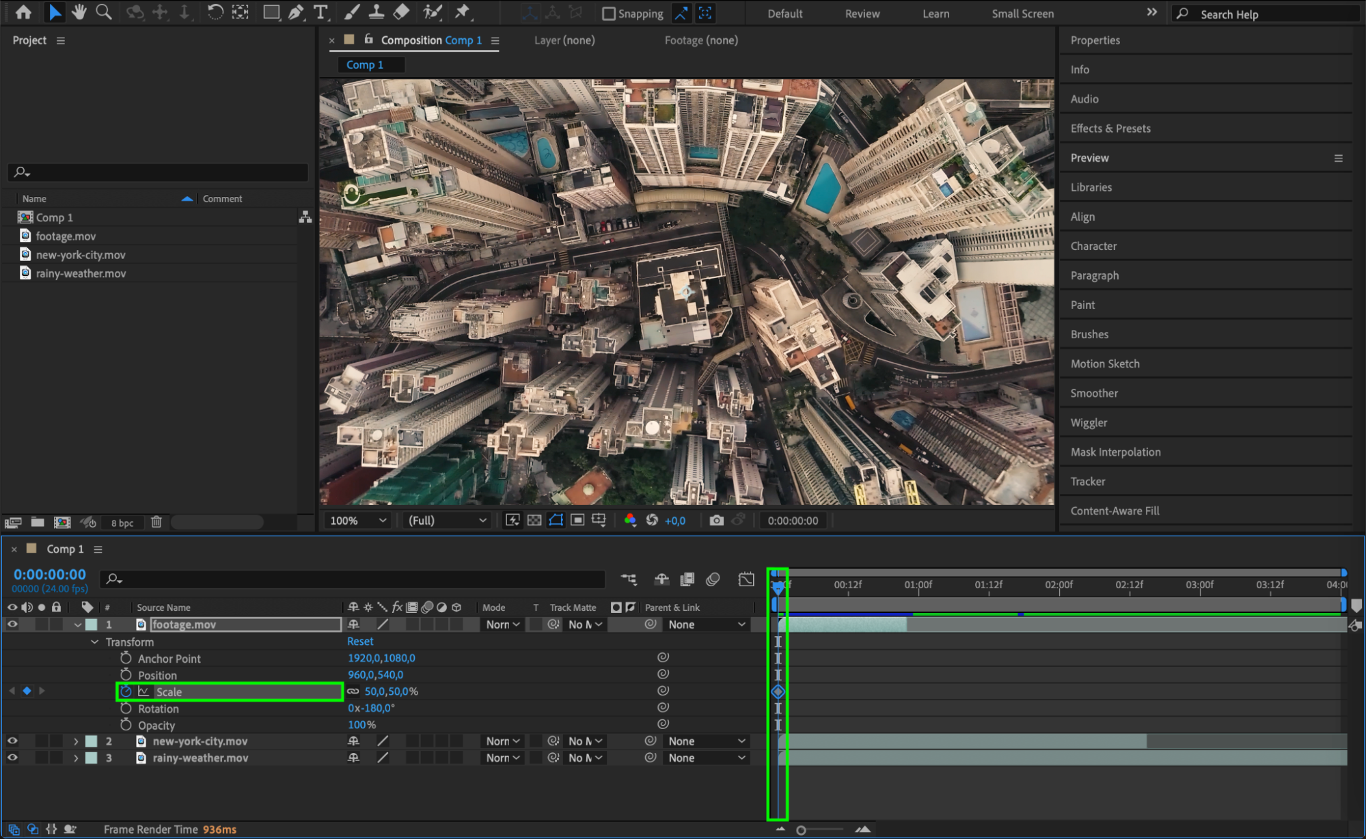
Task: Click Reset for Transform
Action: point(360,641)
